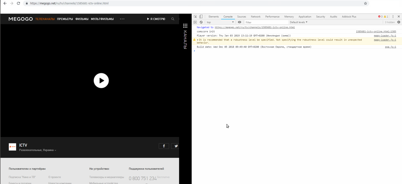Toggle the DevTools device toolbar
The width and height of the screenshot is (402, 184).
(x=201, y=16)
